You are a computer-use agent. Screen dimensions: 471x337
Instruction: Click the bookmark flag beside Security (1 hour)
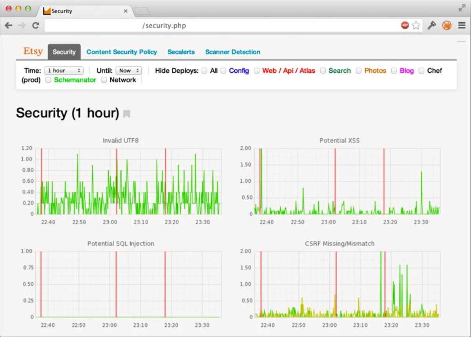click(x=126, y=114)
